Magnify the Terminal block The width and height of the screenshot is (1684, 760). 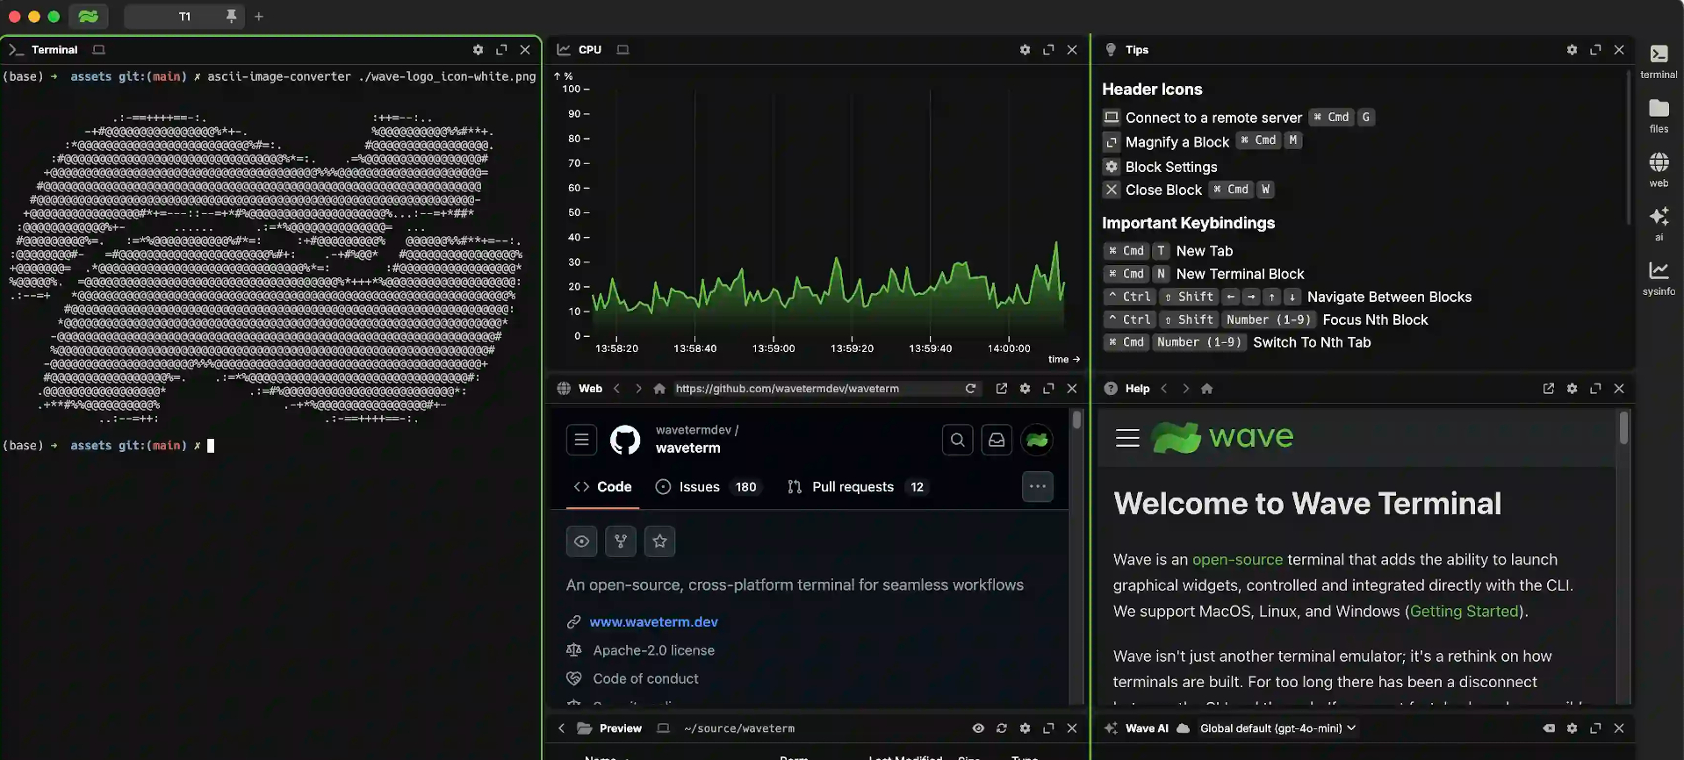pyautogui.click(x=501, y=50)
